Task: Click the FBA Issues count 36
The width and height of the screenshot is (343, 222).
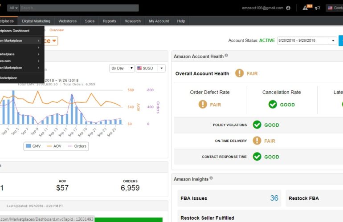Action: tap(274, 198)
